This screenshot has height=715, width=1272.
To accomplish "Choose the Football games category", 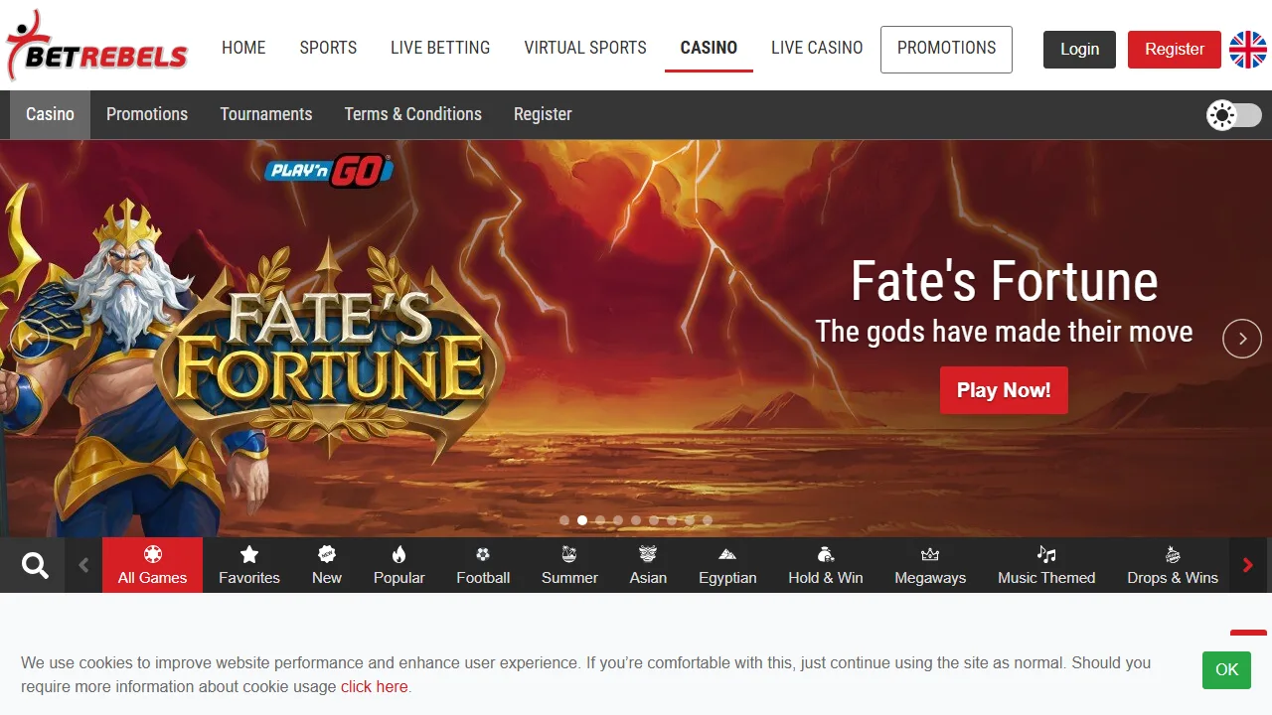I will [483, 565].
